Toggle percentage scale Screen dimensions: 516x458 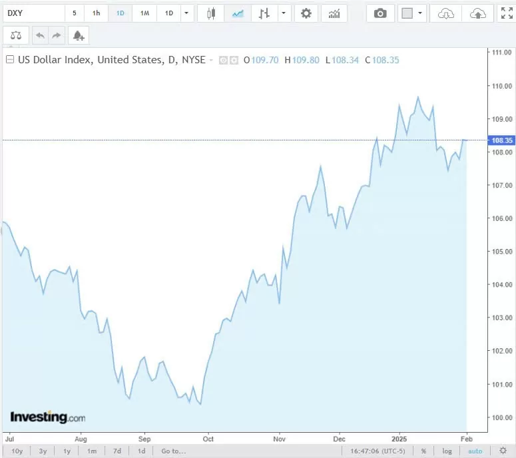[423, 451]
